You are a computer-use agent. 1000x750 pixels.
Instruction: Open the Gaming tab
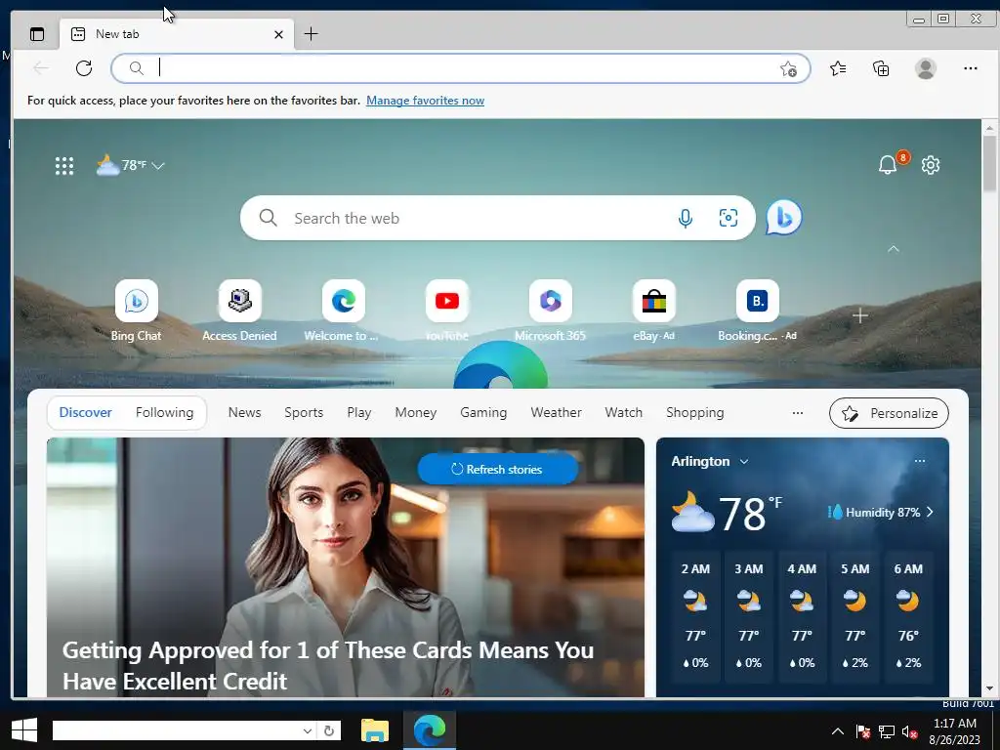483,413
